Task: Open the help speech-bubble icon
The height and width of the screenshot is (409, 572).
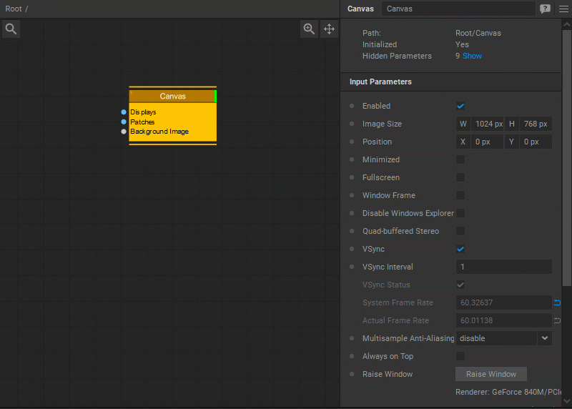Action: pyautogui.click(x=545, y=9)
